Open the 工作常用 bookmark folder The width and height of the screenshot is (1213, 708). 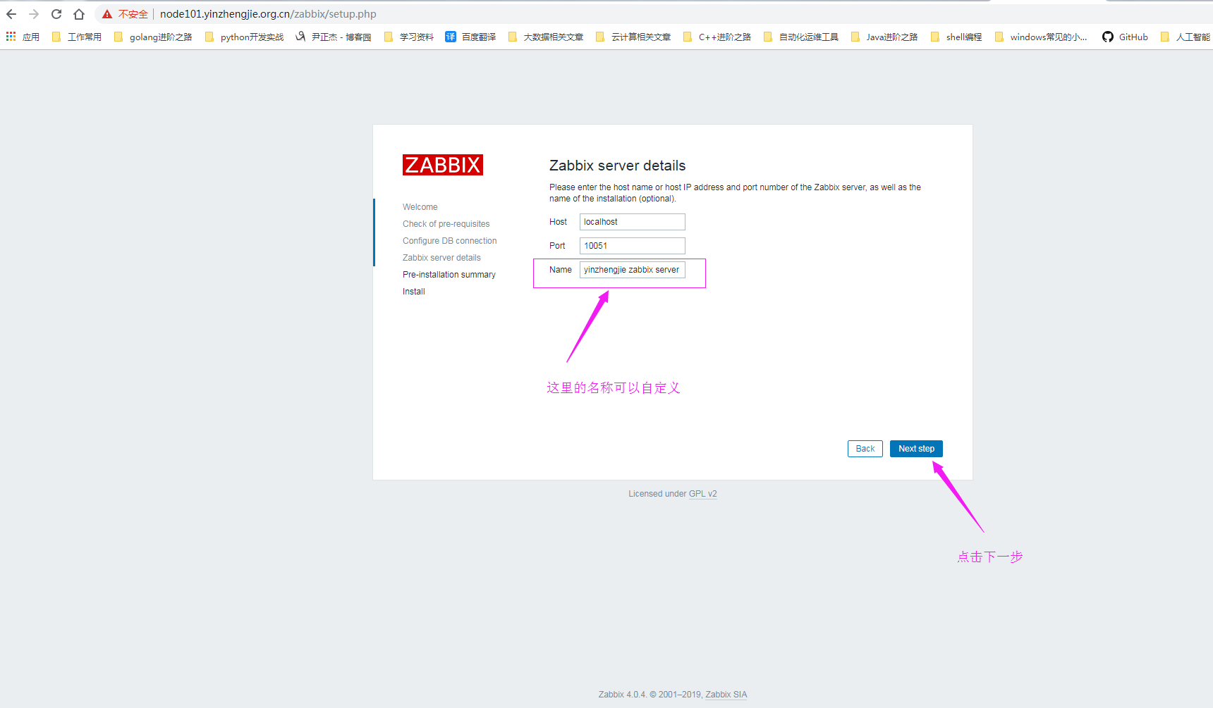click(77, 37)
